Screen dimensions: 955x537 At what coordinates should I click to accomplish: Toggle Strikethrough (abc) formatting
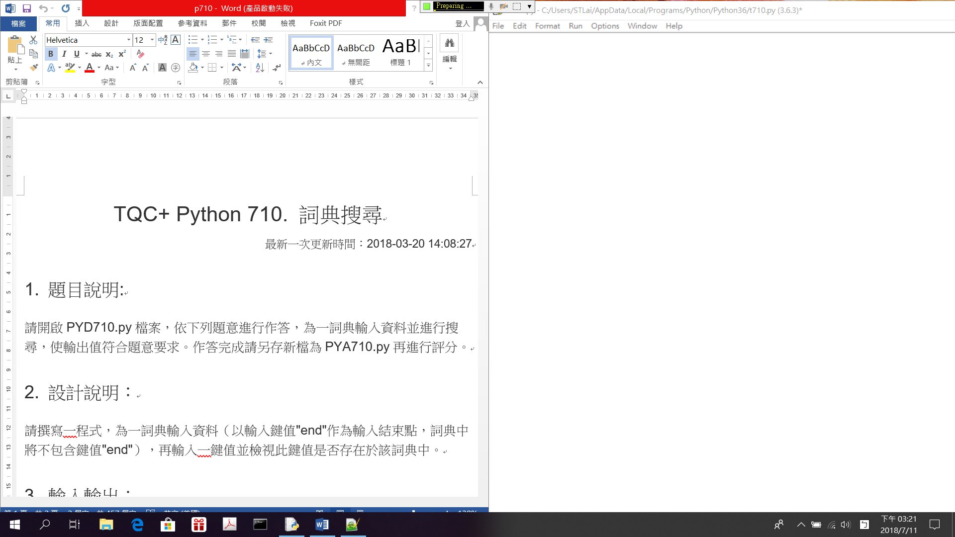point(96,54)
